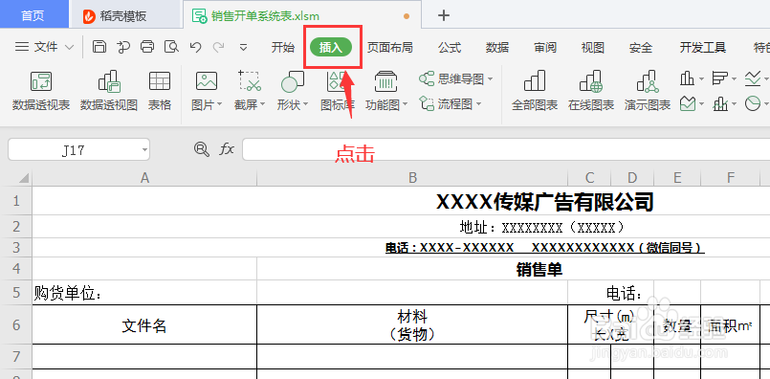The width and height of the screenshot is (770, 379).
Task: Expand the 形状 dropdown arrow
Action: (305, 104)
